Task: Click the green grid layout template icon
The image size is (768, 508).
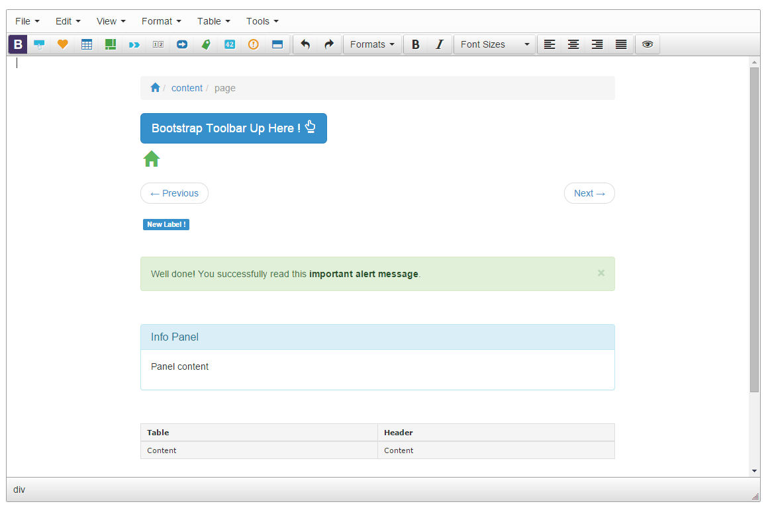Action: [111, 44]
